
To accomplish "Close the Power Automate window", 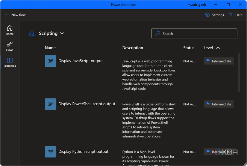I will click(x=241, y=5).
